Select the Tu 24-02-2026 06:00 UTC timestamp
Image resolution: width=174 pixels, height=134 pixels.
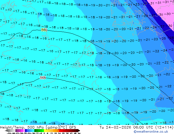coord(127,127)
